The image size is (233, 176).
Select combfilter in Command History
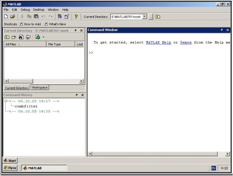click(26, 106)
